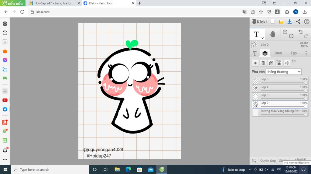Switch to the text settings tab
The width and height of the screenshot is (311, 174).
[x=255, y=53]
